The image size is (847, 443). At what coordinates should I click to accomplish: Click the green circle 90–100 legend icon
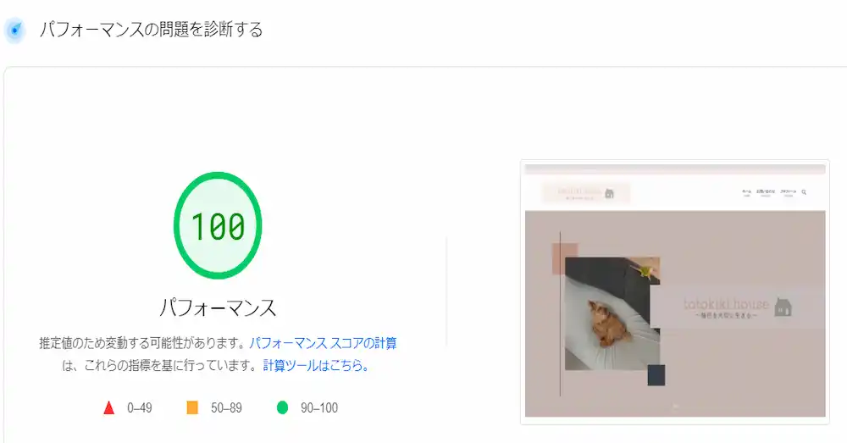(283, 408)
